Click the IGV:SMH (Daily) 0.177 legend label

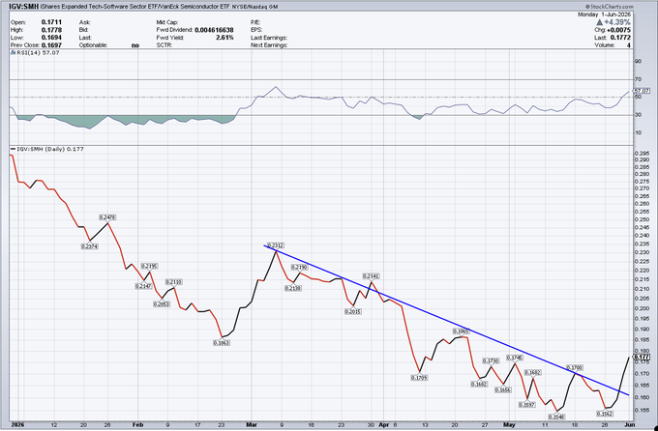(50, 149)
